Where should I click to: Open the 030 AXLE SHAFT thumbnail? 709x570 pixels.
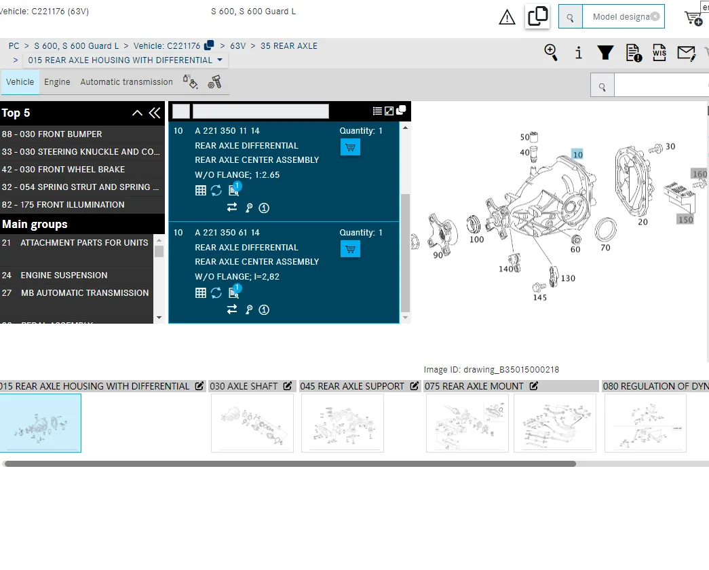coord(252,423)
